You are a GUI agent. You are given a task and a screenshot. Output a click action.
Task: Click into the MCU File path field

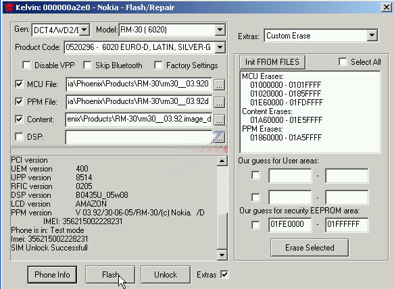pyautogui.click(x=139, y=84)
